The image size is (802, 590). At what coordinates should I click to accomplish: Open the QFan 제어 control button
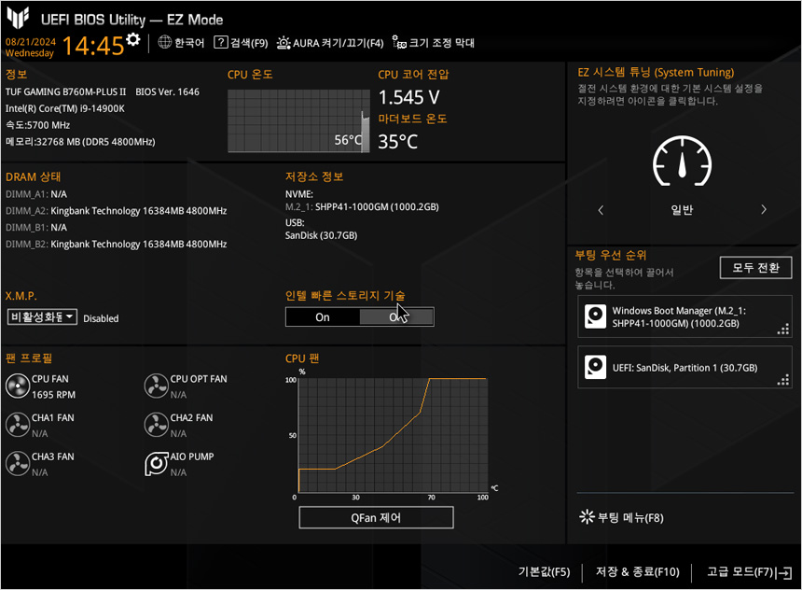[376, 517]
